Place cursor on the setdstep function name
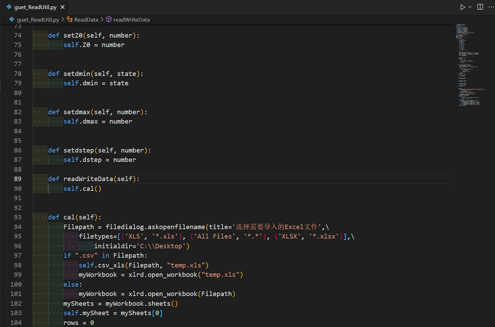495x327 pixels. (x=79, y=150)
